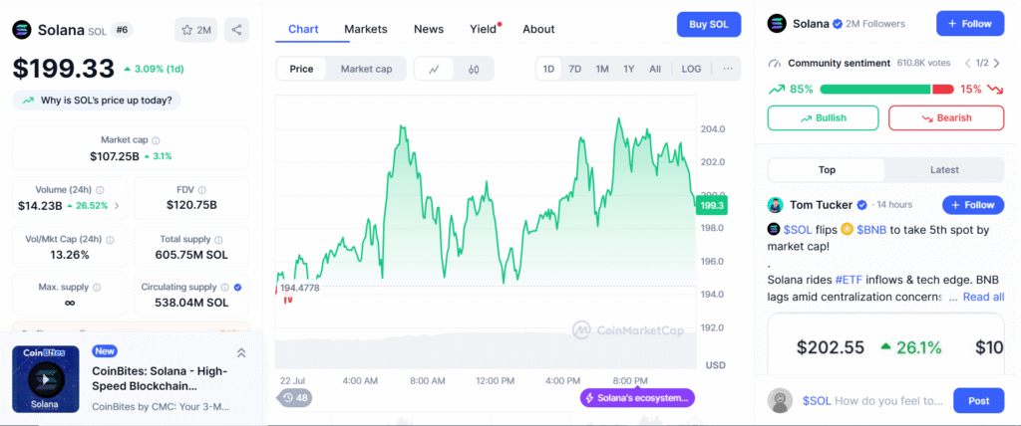Follow the Solana community account
Screen dimensions: 1021x426
tap(970, 24)
